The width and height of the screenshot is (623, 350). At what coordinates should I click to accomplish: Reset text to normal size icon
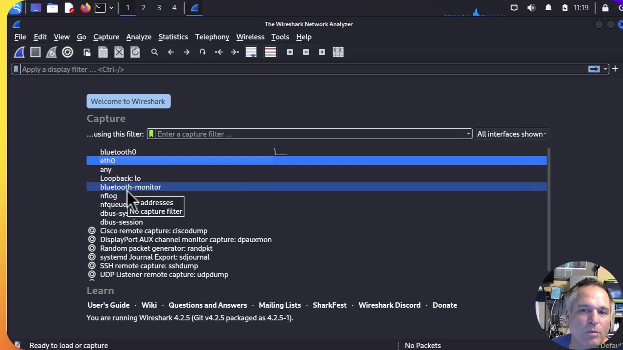(x=322, y=52)
